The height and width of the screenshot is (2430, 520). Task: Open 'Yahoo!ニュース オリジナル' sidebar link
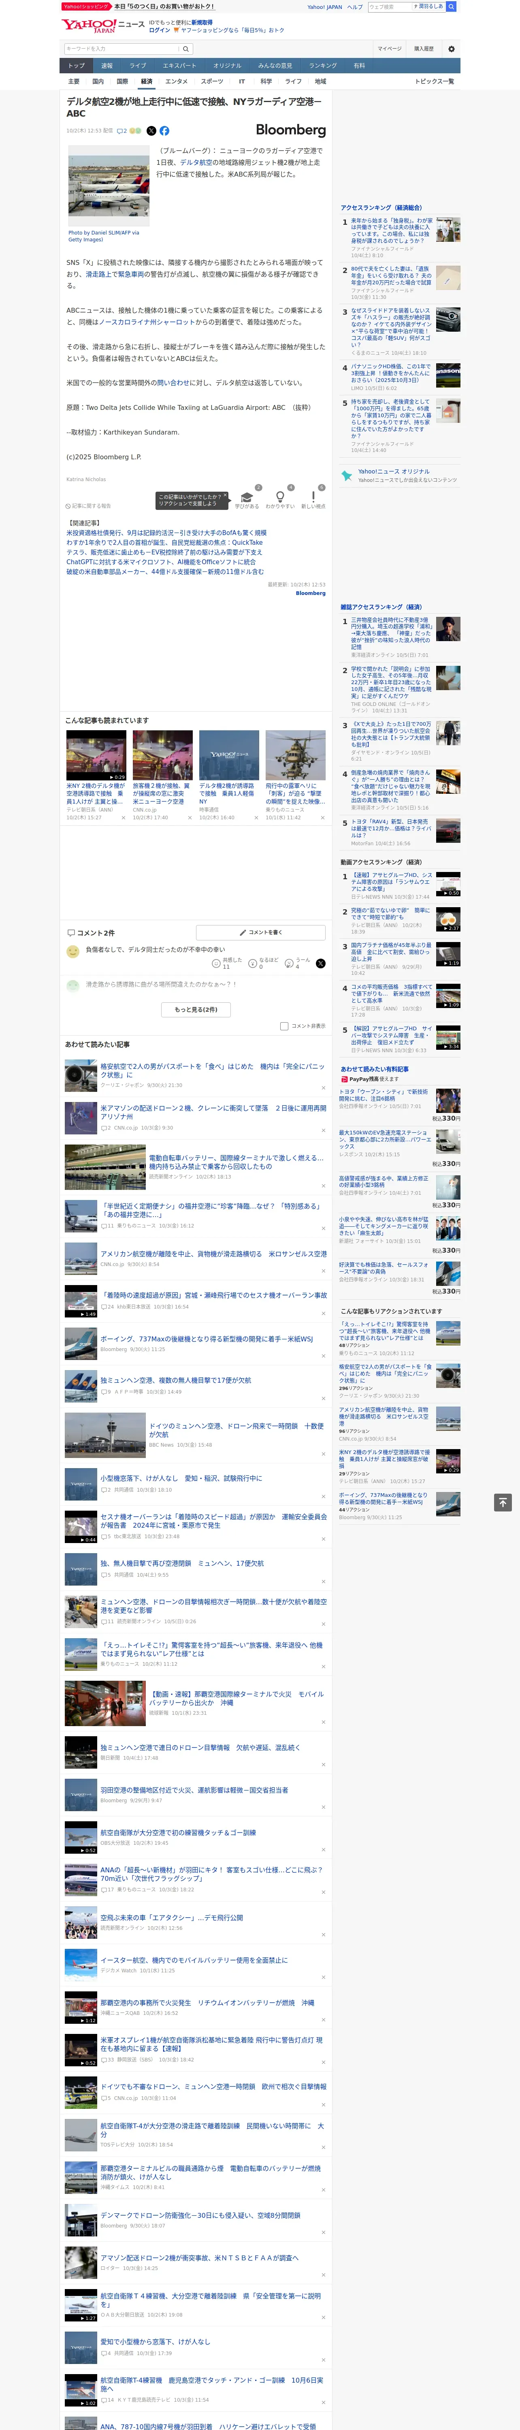click(394, 472)
